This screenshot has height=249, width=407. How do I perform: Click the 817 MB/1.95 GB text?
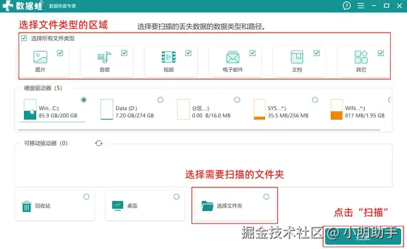pos(365,116)
